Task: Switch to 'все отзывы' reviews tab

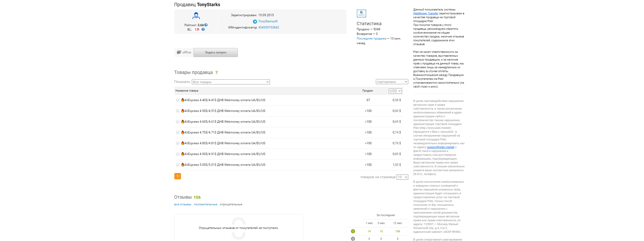Action: tap(183, 204)
